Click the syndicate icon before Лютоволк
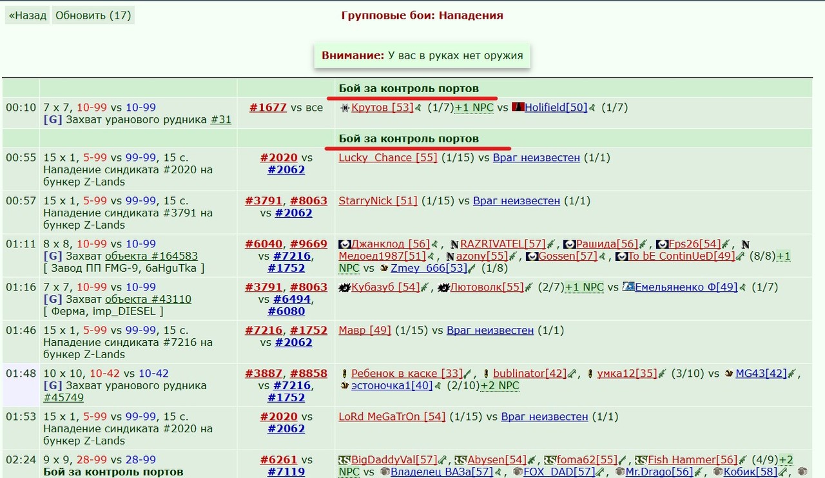The image size is (825, 478). [x=443, y=287]
